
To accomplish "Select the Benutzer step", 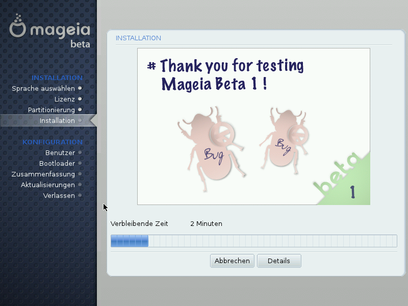I will [x=60, y=152].
